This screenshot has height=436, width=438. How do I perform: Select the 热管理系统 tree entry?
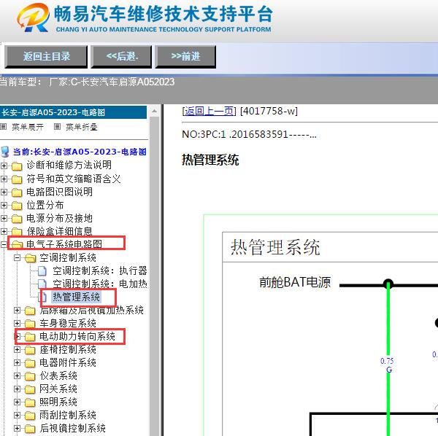point(76,297)
